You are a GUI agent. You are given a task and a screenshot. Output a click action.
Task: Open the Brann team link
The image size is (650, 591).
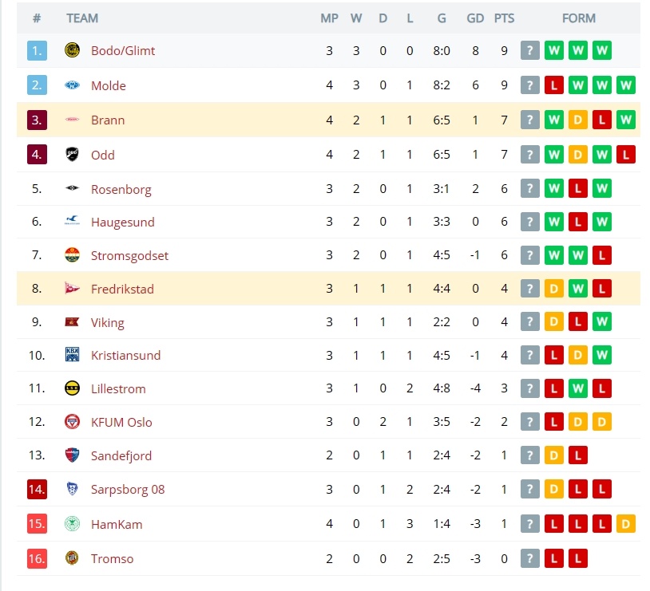click(x=108, y=120)
